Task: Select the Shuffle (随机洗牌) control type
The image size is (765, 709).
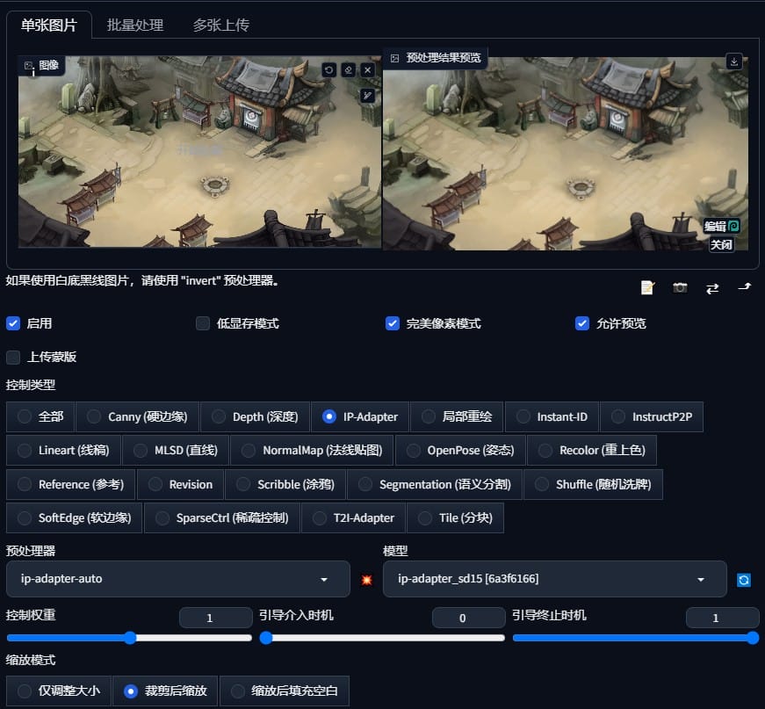Action: coord(593,485)
